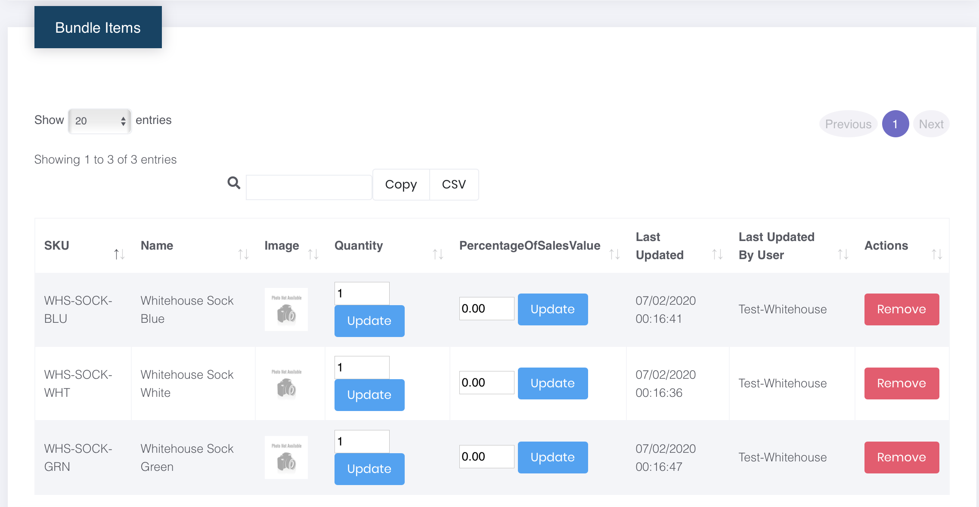Click the Bundle Items tab header
The height and width of the screenshot is (507, 979).
98,28
